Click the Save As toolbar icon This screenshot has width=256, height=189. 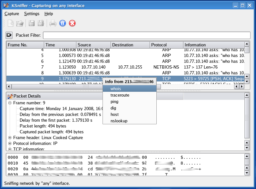(41, 23)
